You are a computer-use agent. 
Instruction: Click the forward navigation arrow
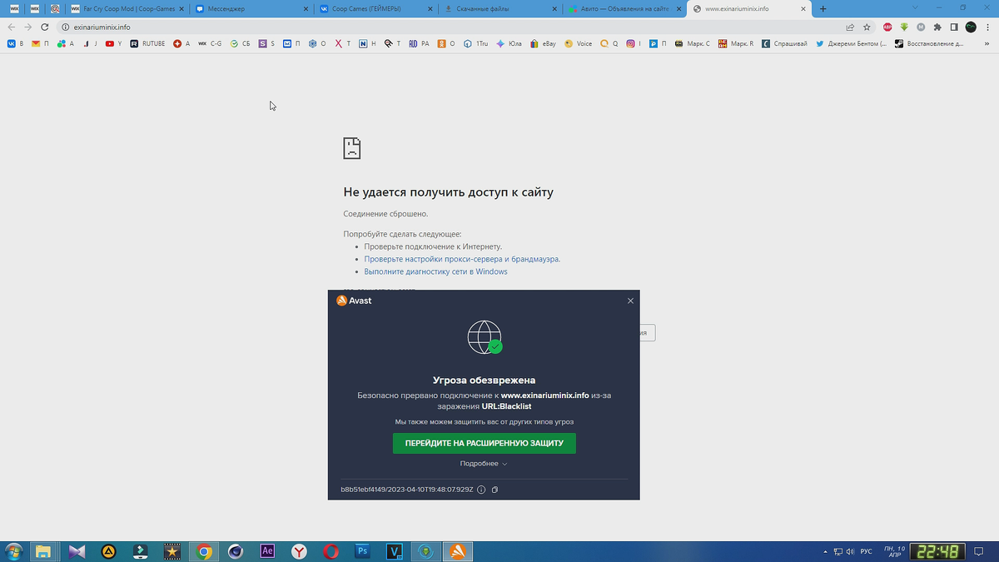point(28,27)
